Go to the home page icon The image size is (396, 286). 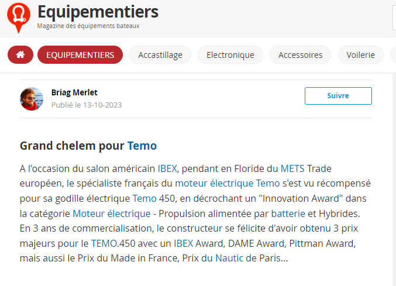(20, 55)
